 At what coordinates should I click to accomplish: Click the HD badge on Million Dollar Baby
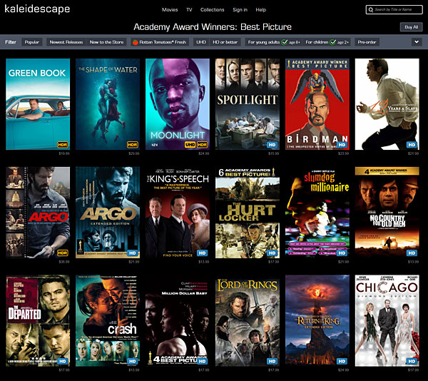pyautogui.click(x=203, y=361)
